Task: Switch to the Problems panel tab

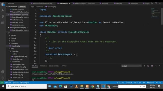Action: pos(43,66)
